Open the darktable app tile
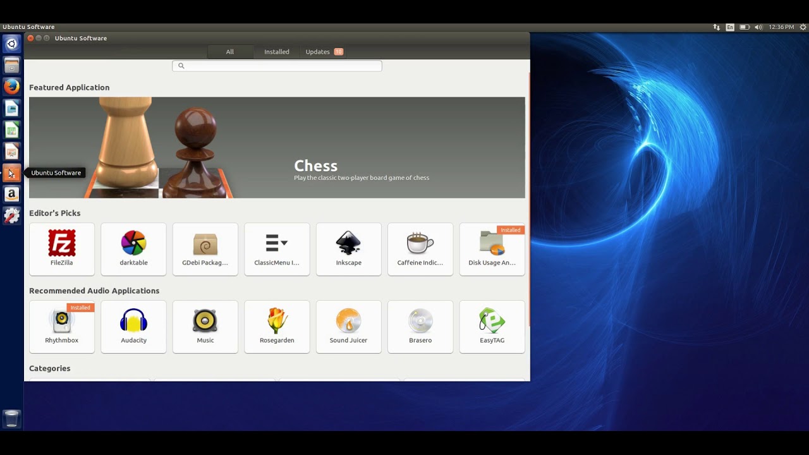Viewport: 809px width, 455px height. tap(133, 249)
